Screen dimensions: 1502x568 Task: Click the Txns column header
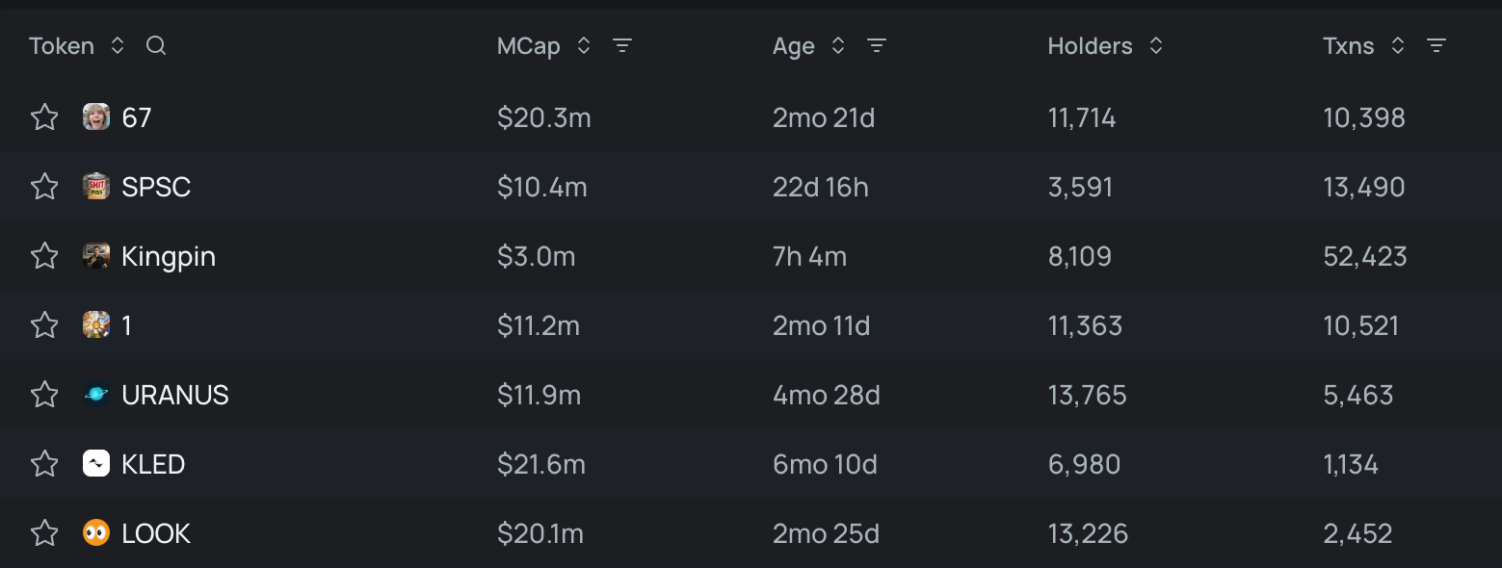[1348, 46]
